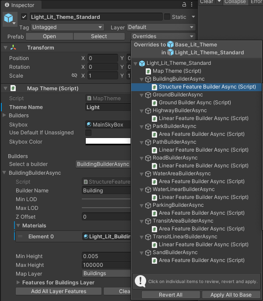This screenshot has height=301, width=263.
Task: Click the Console Clear button
Action: click(207, 2)
